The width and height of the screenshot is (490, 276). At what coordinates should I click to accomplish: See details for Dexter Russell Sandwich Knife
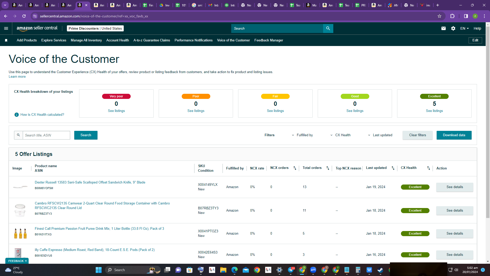(x=455, y=187)
